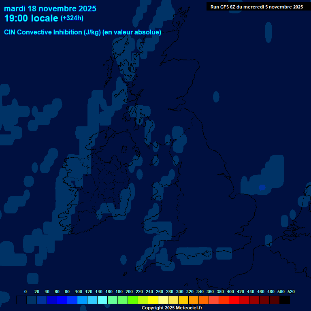
Task: Pick the bright red legend swatch under 400
Action: [234, 300]
